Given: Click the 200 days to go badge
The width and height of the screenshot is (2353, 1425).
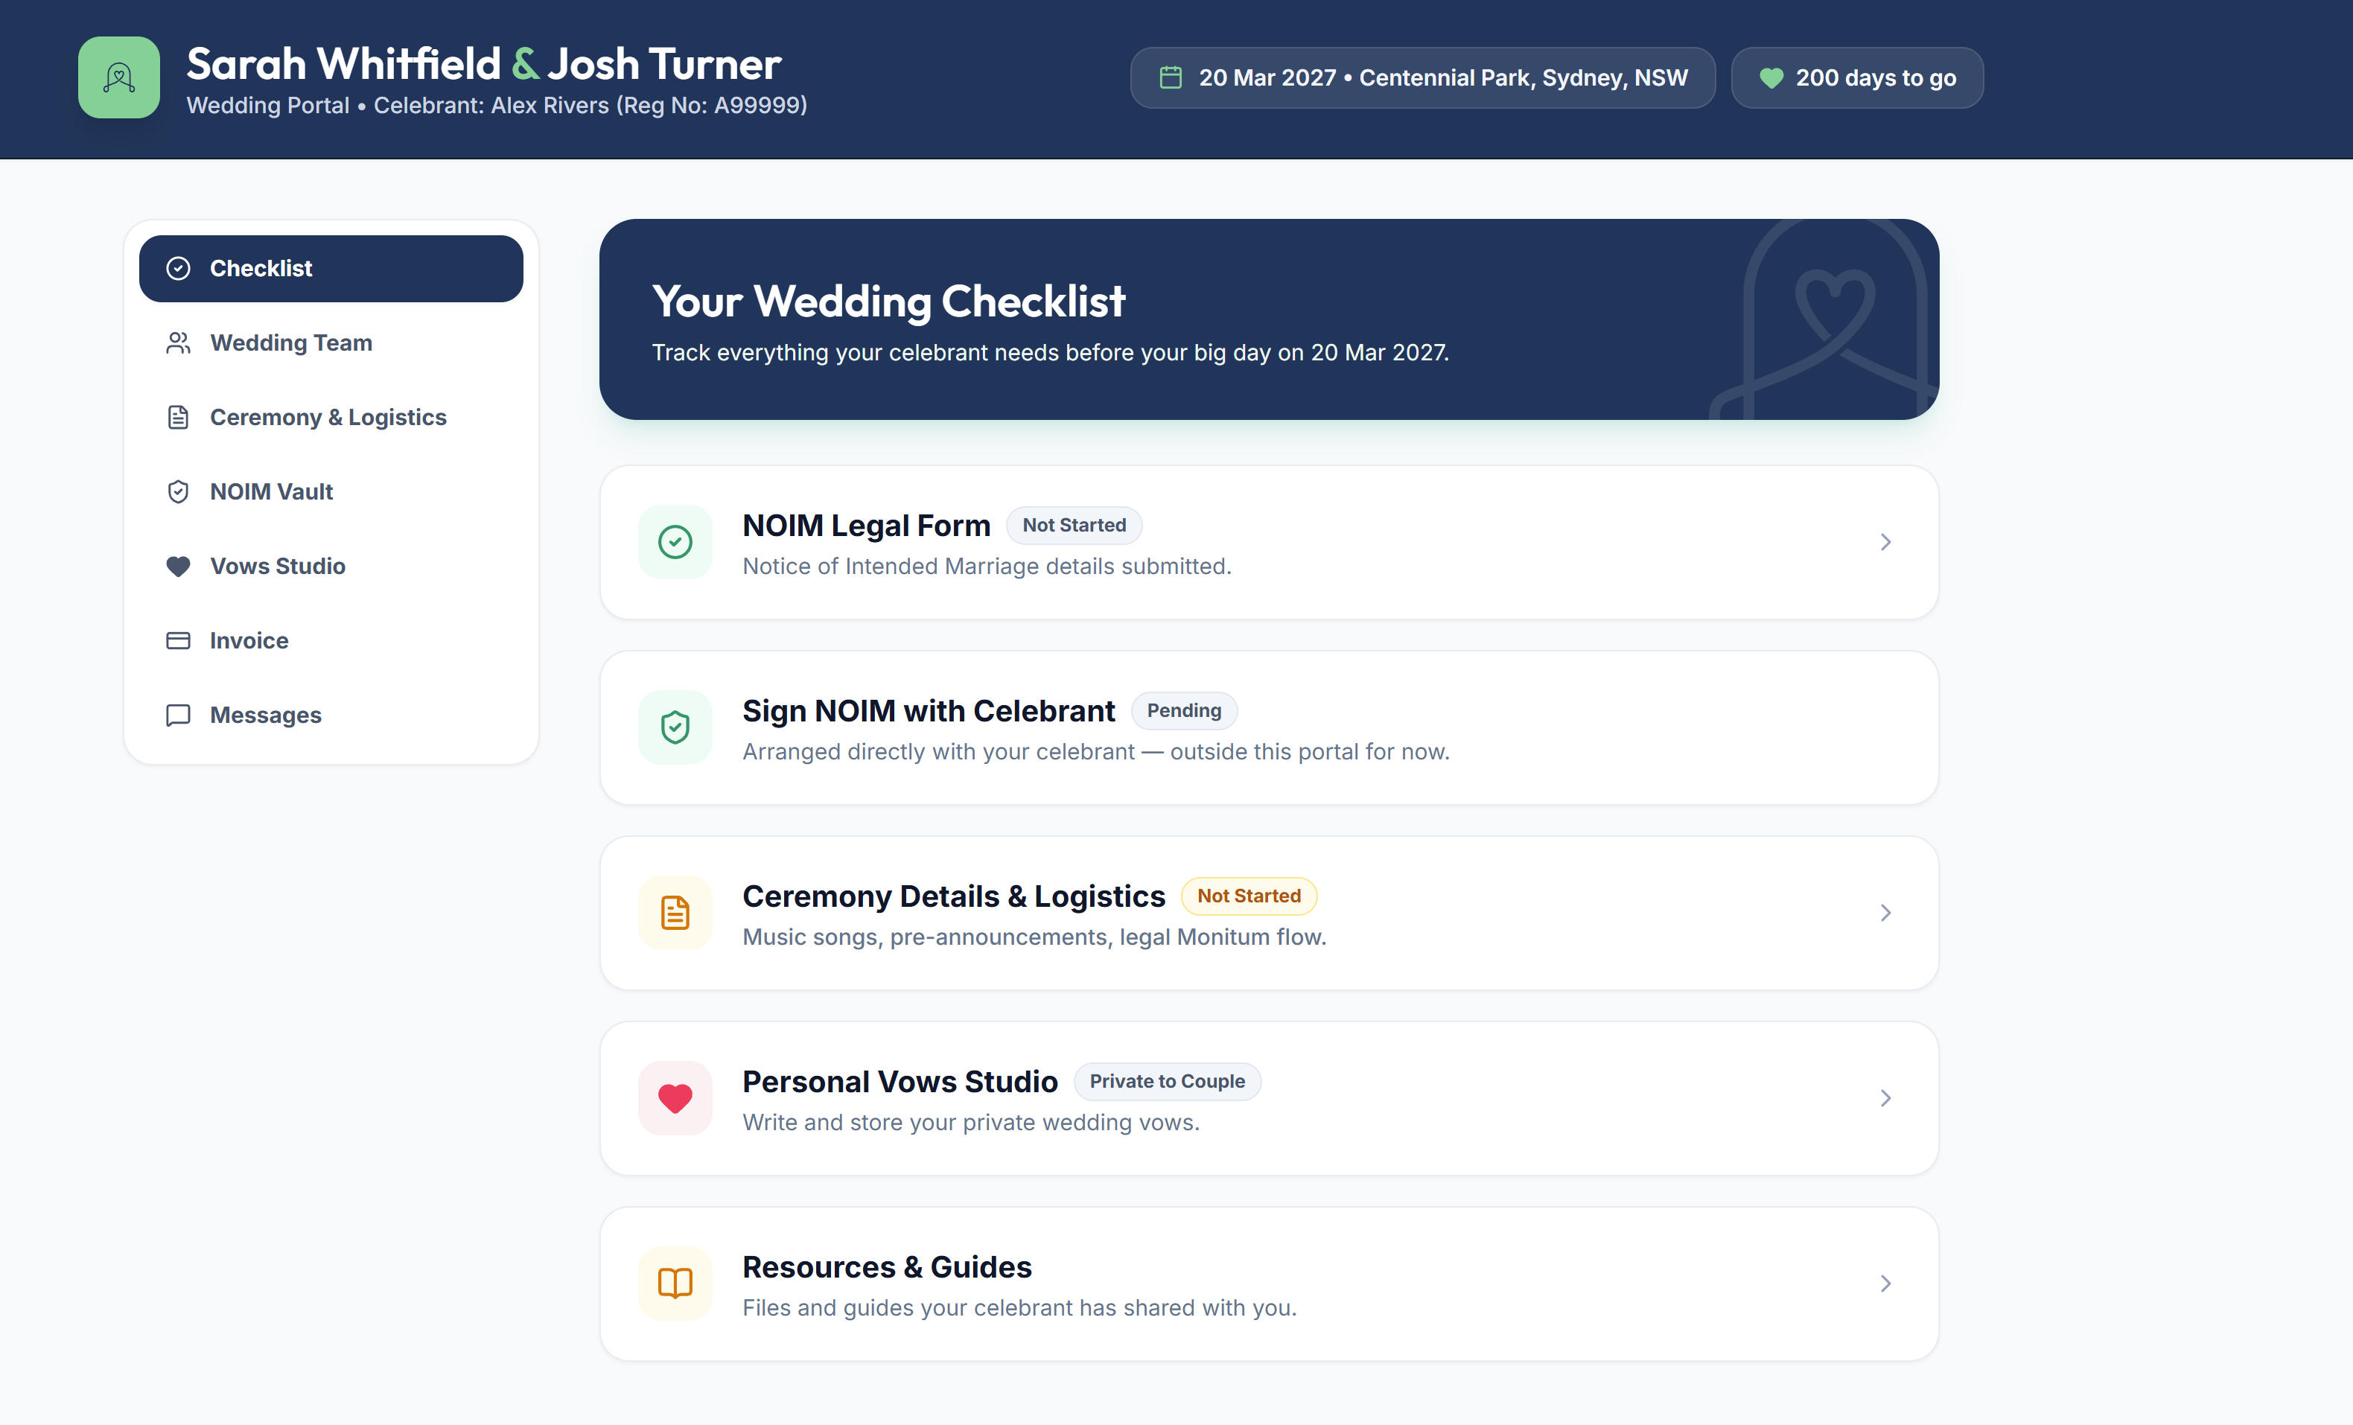Looking at the screenshot, I should click(1856, 77).
